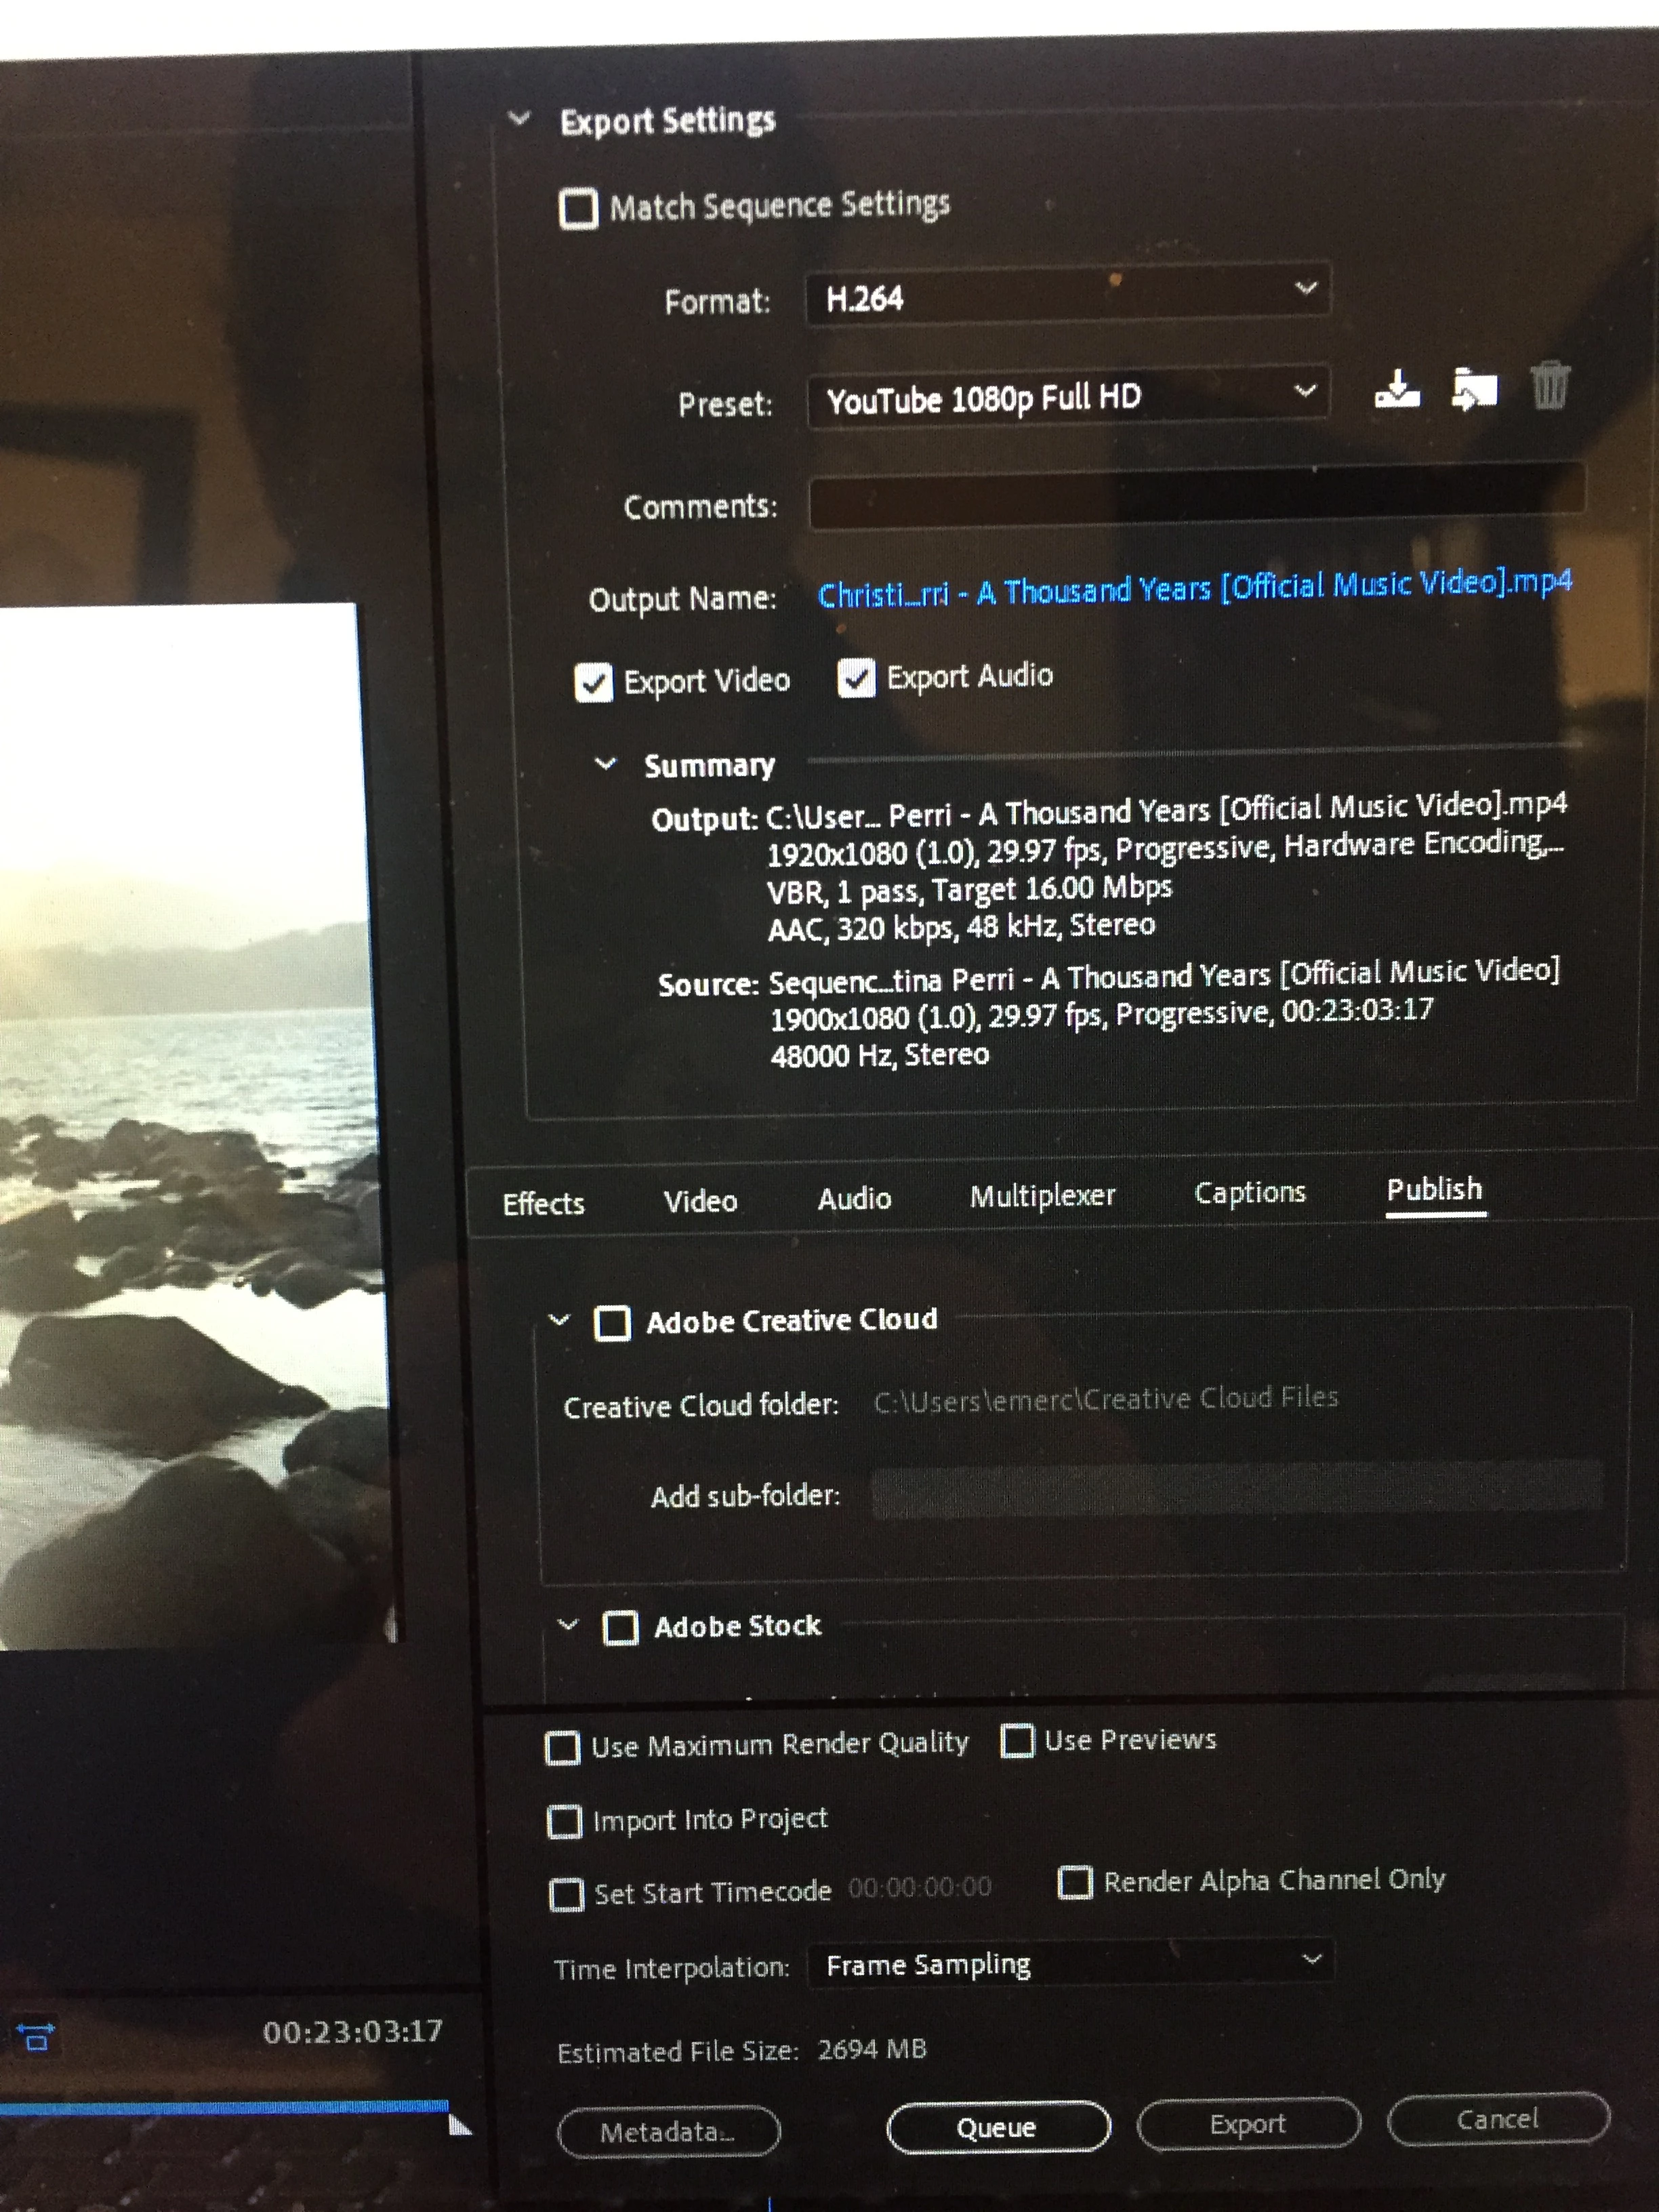Screen dimensions: 1659x2212
Task: Click the output name file link
Action: [1194, 588]
